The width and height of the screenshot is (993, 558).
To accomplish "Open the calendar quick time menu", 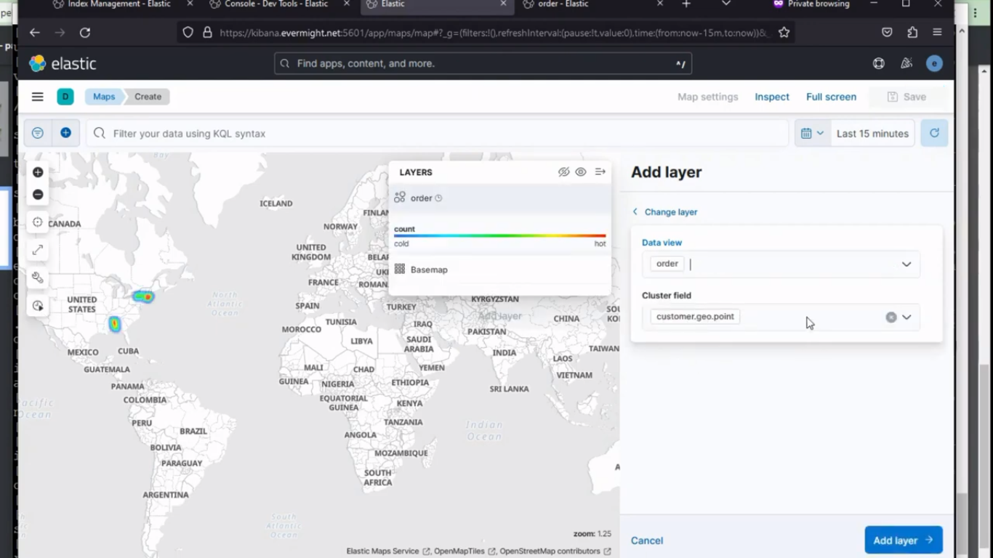I will [812, 133].
